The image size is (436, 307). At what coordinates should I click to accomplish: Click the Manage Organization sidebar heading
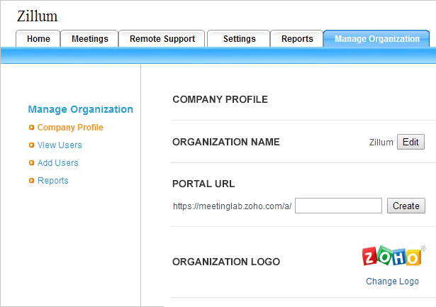tap(80, 109)
